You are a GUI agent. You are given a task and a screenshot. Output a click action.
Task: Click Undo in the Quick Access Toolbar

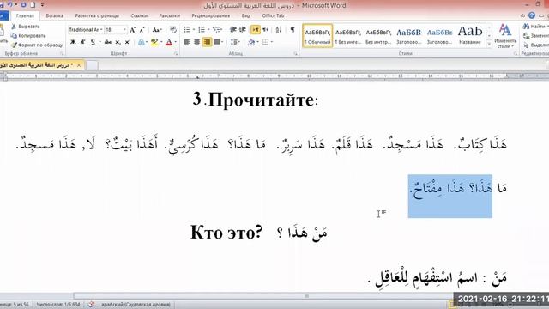(10, 4)
